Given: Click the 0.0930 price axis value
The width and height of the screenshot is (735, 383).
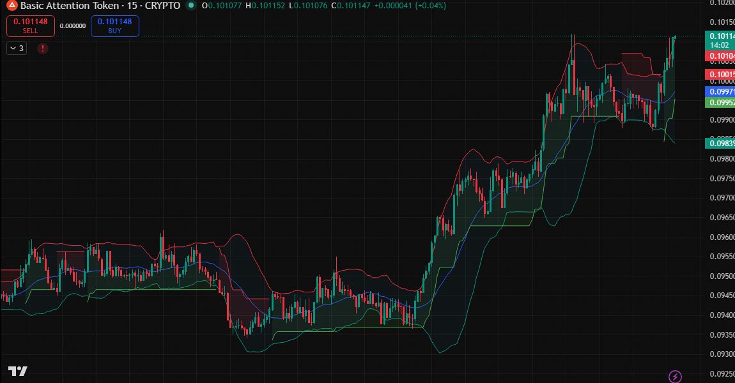Looking at the screenshot, I should click(722, 354).
